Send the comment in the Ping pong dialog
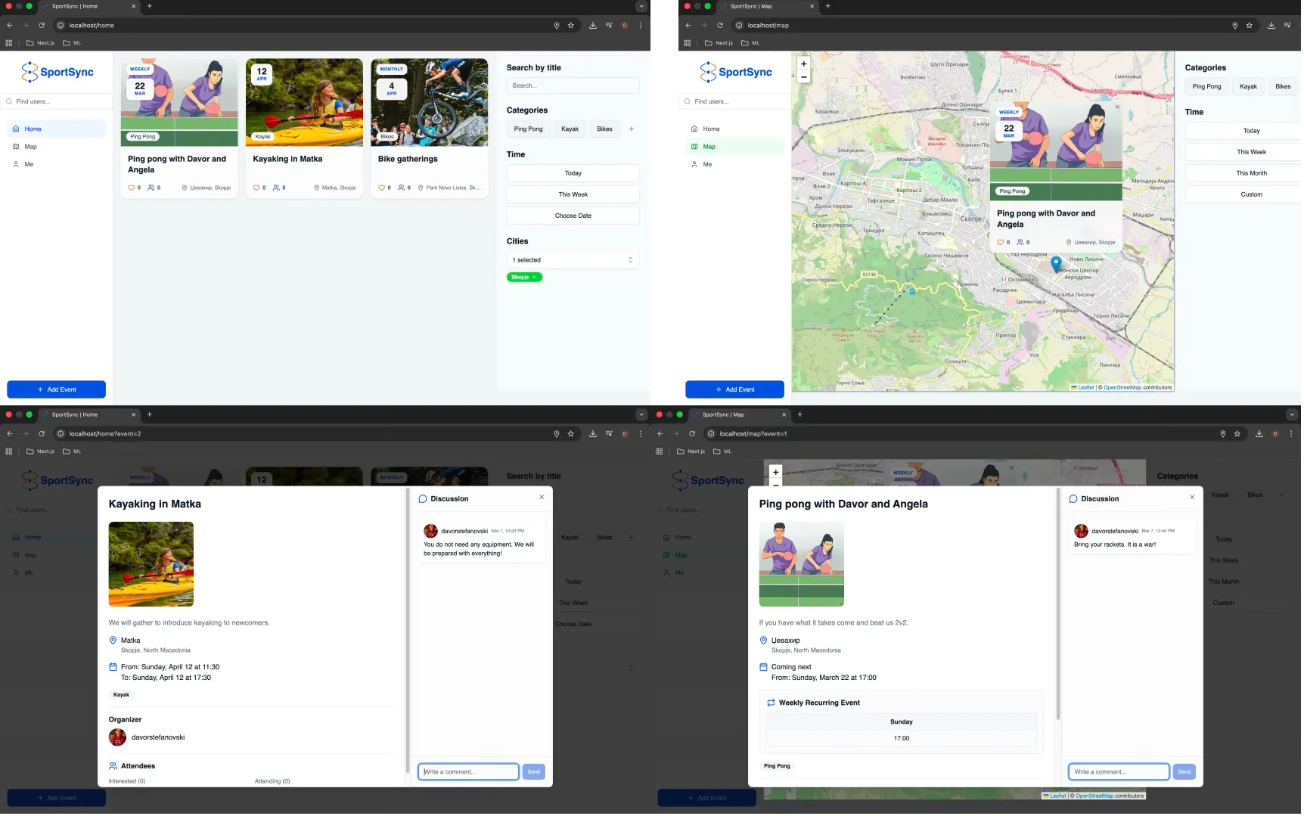Screen dimensions: 1304x816 [1187, 773]
